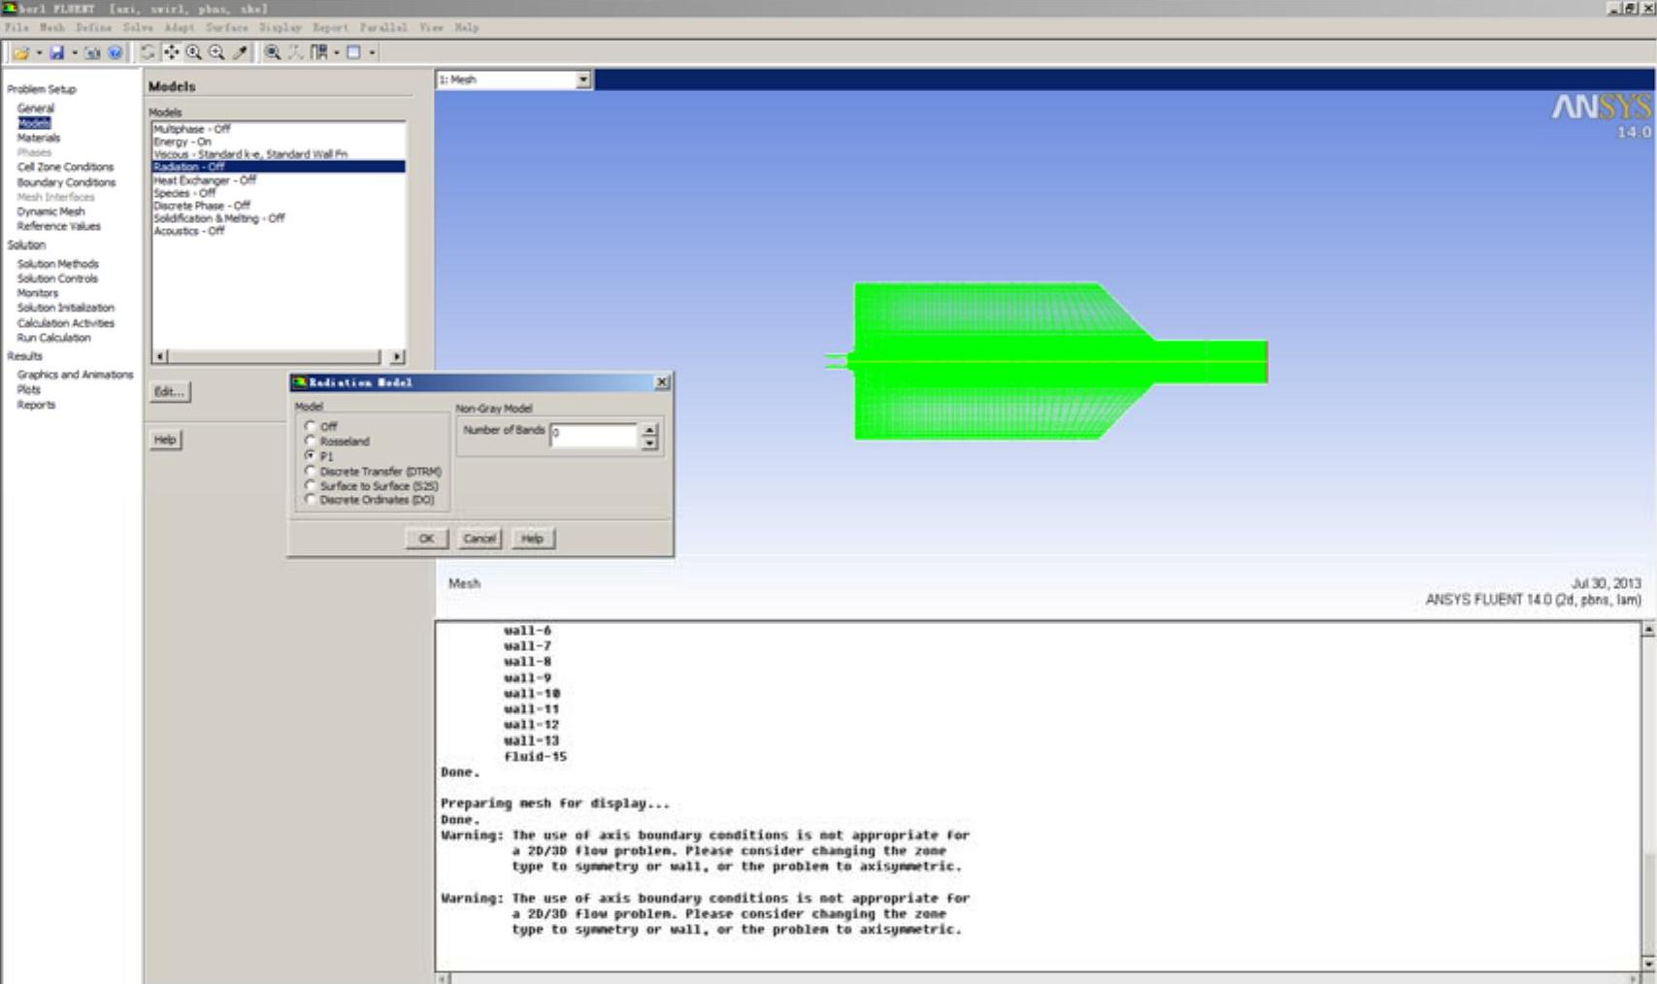The image size is (1657, 984).
Task: Choose Discrete Ordinates (DO) radio button
Action: (311, 499)
